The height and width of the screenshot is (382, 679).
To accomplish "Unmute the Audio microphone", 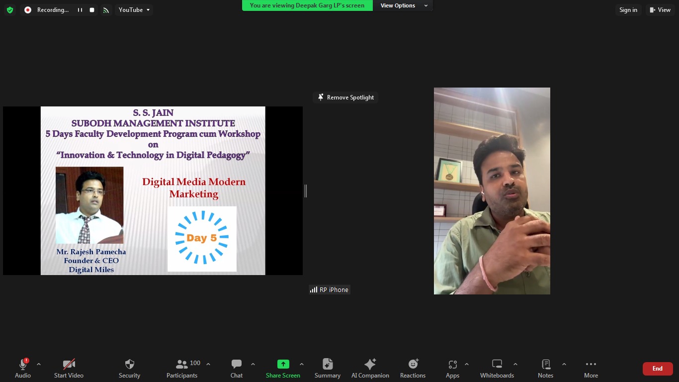I will coord(23,368).
